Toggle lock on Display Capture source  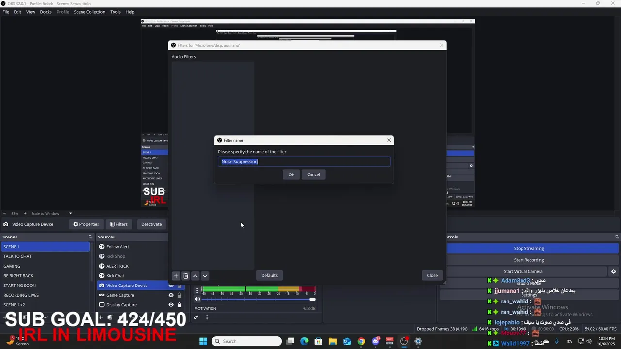180,305
